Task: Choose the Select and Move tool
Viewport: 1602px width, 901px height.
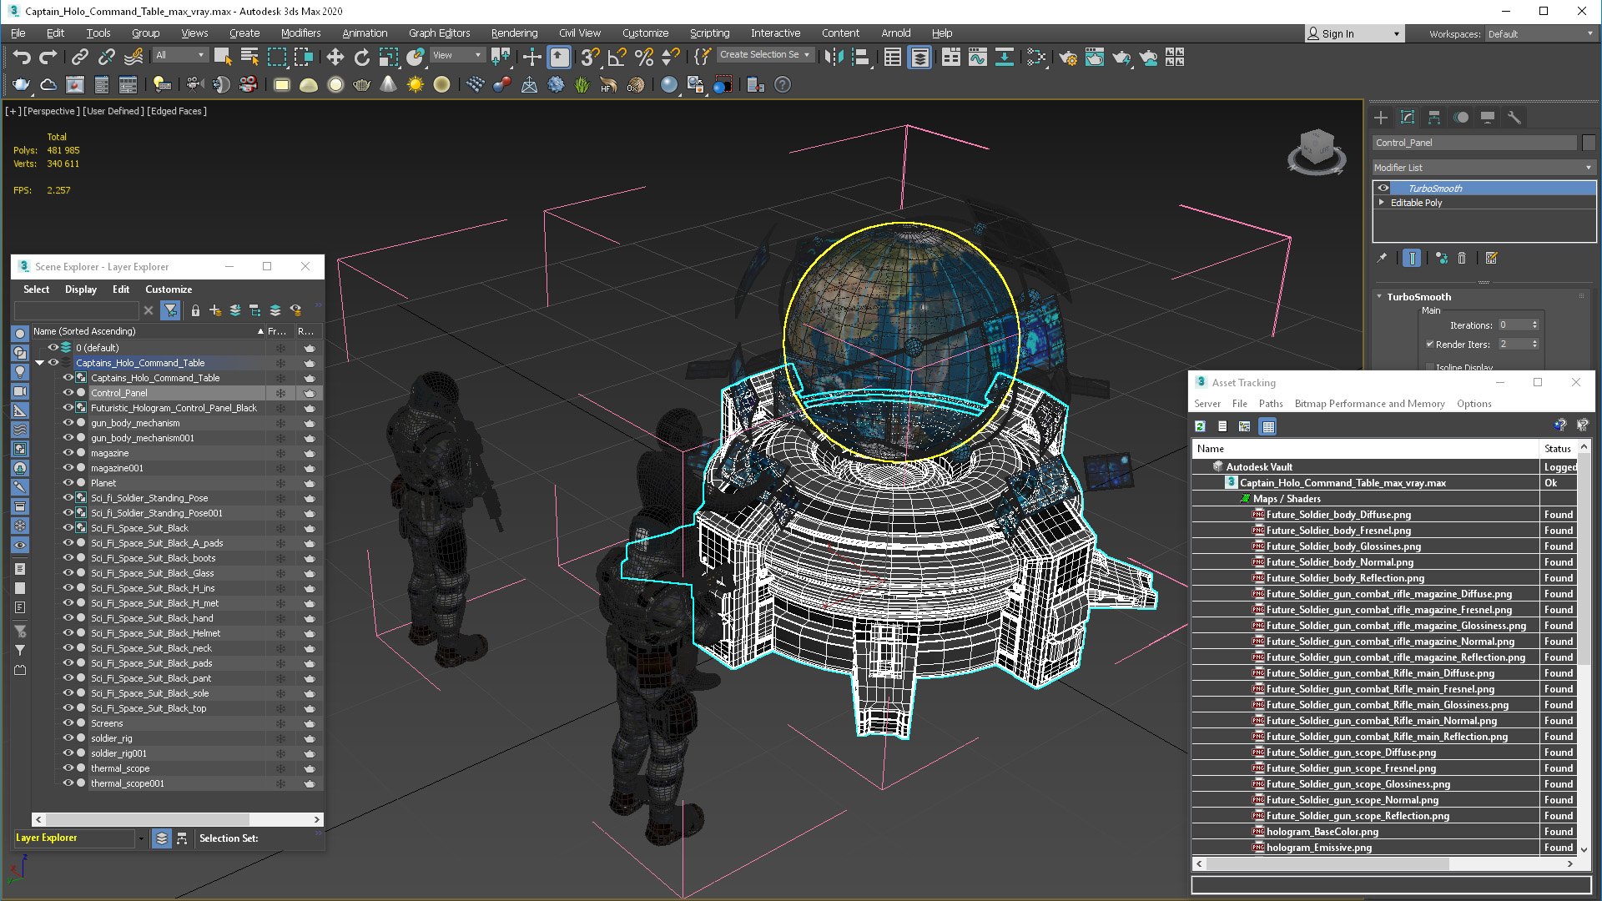Action: click(x=335, y=57)
